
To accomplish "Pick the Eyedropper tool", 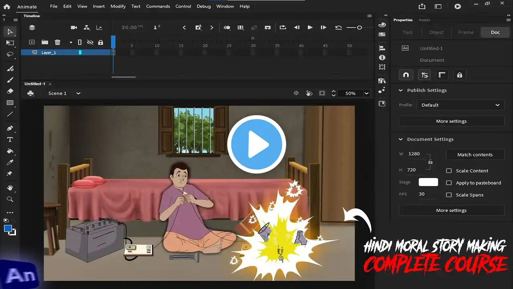I will pos(10,162).
